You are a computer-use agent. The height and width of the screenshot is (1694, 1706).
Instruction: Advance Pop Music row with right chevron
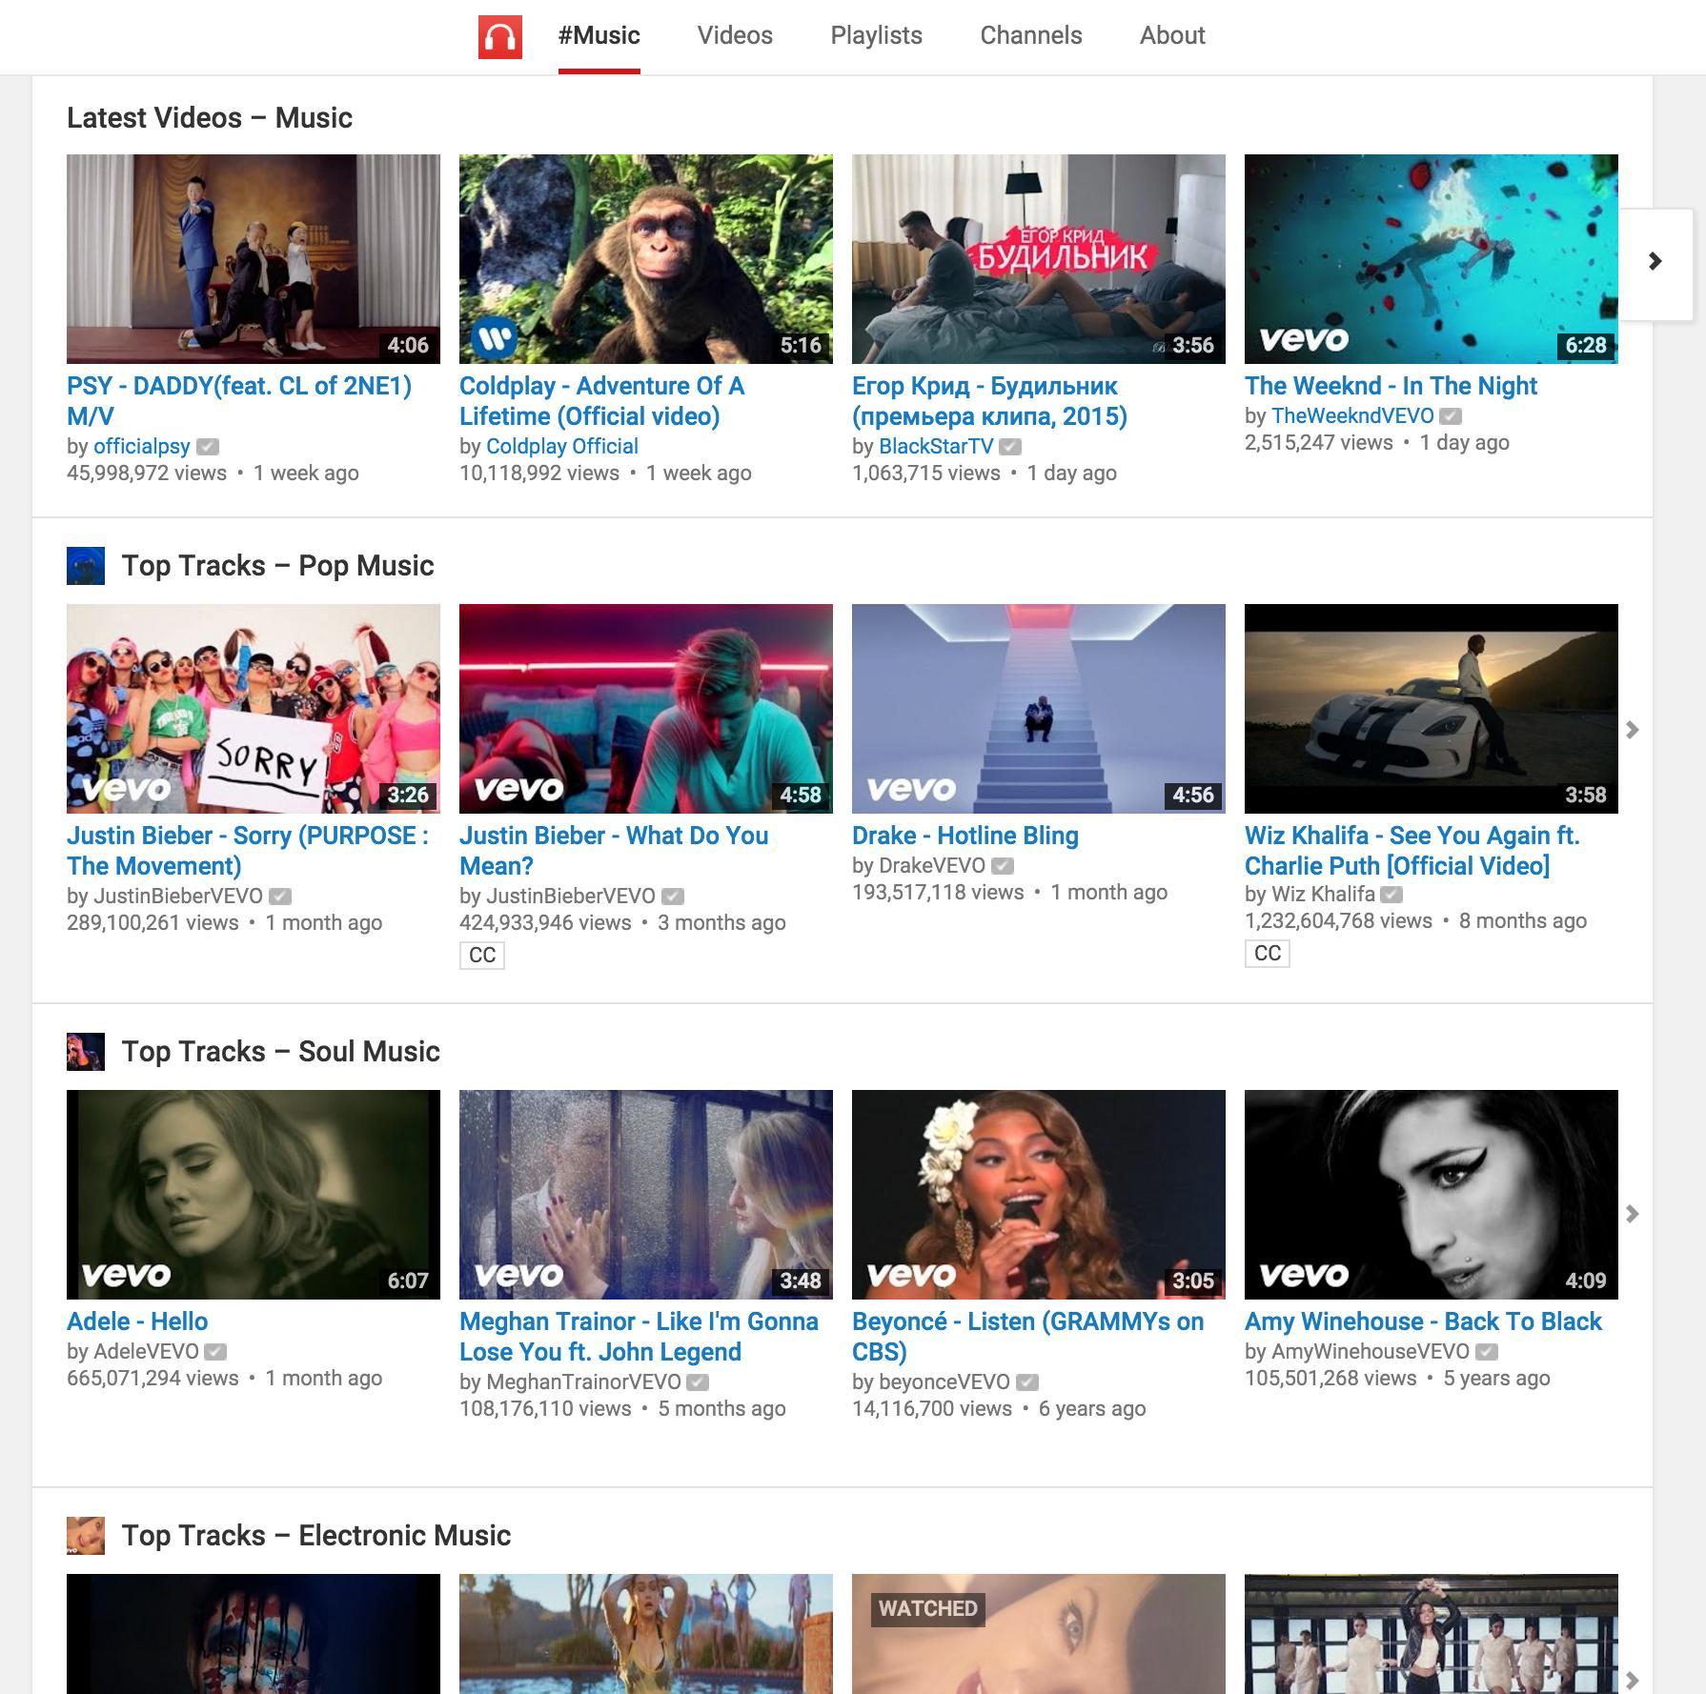click(1633, 730)
